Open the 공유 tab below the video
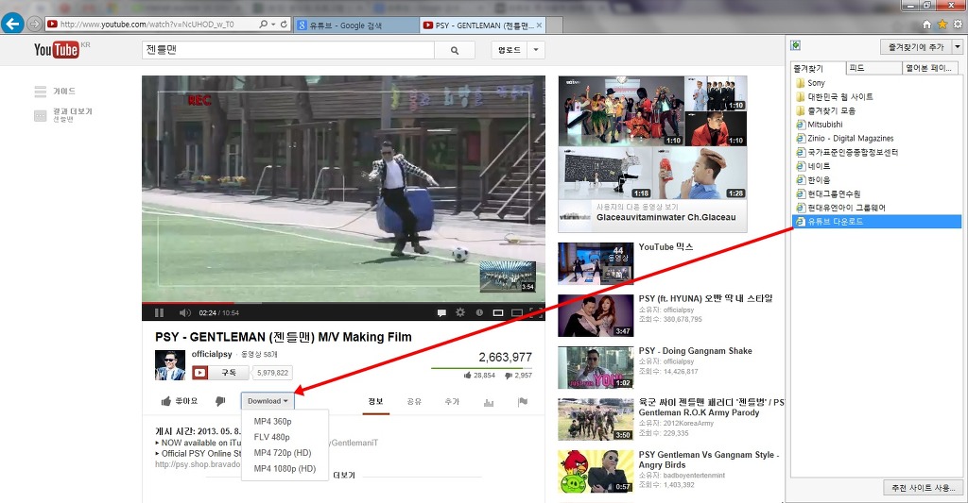Viewport: 968px width, 503px height. coord(414,402)
